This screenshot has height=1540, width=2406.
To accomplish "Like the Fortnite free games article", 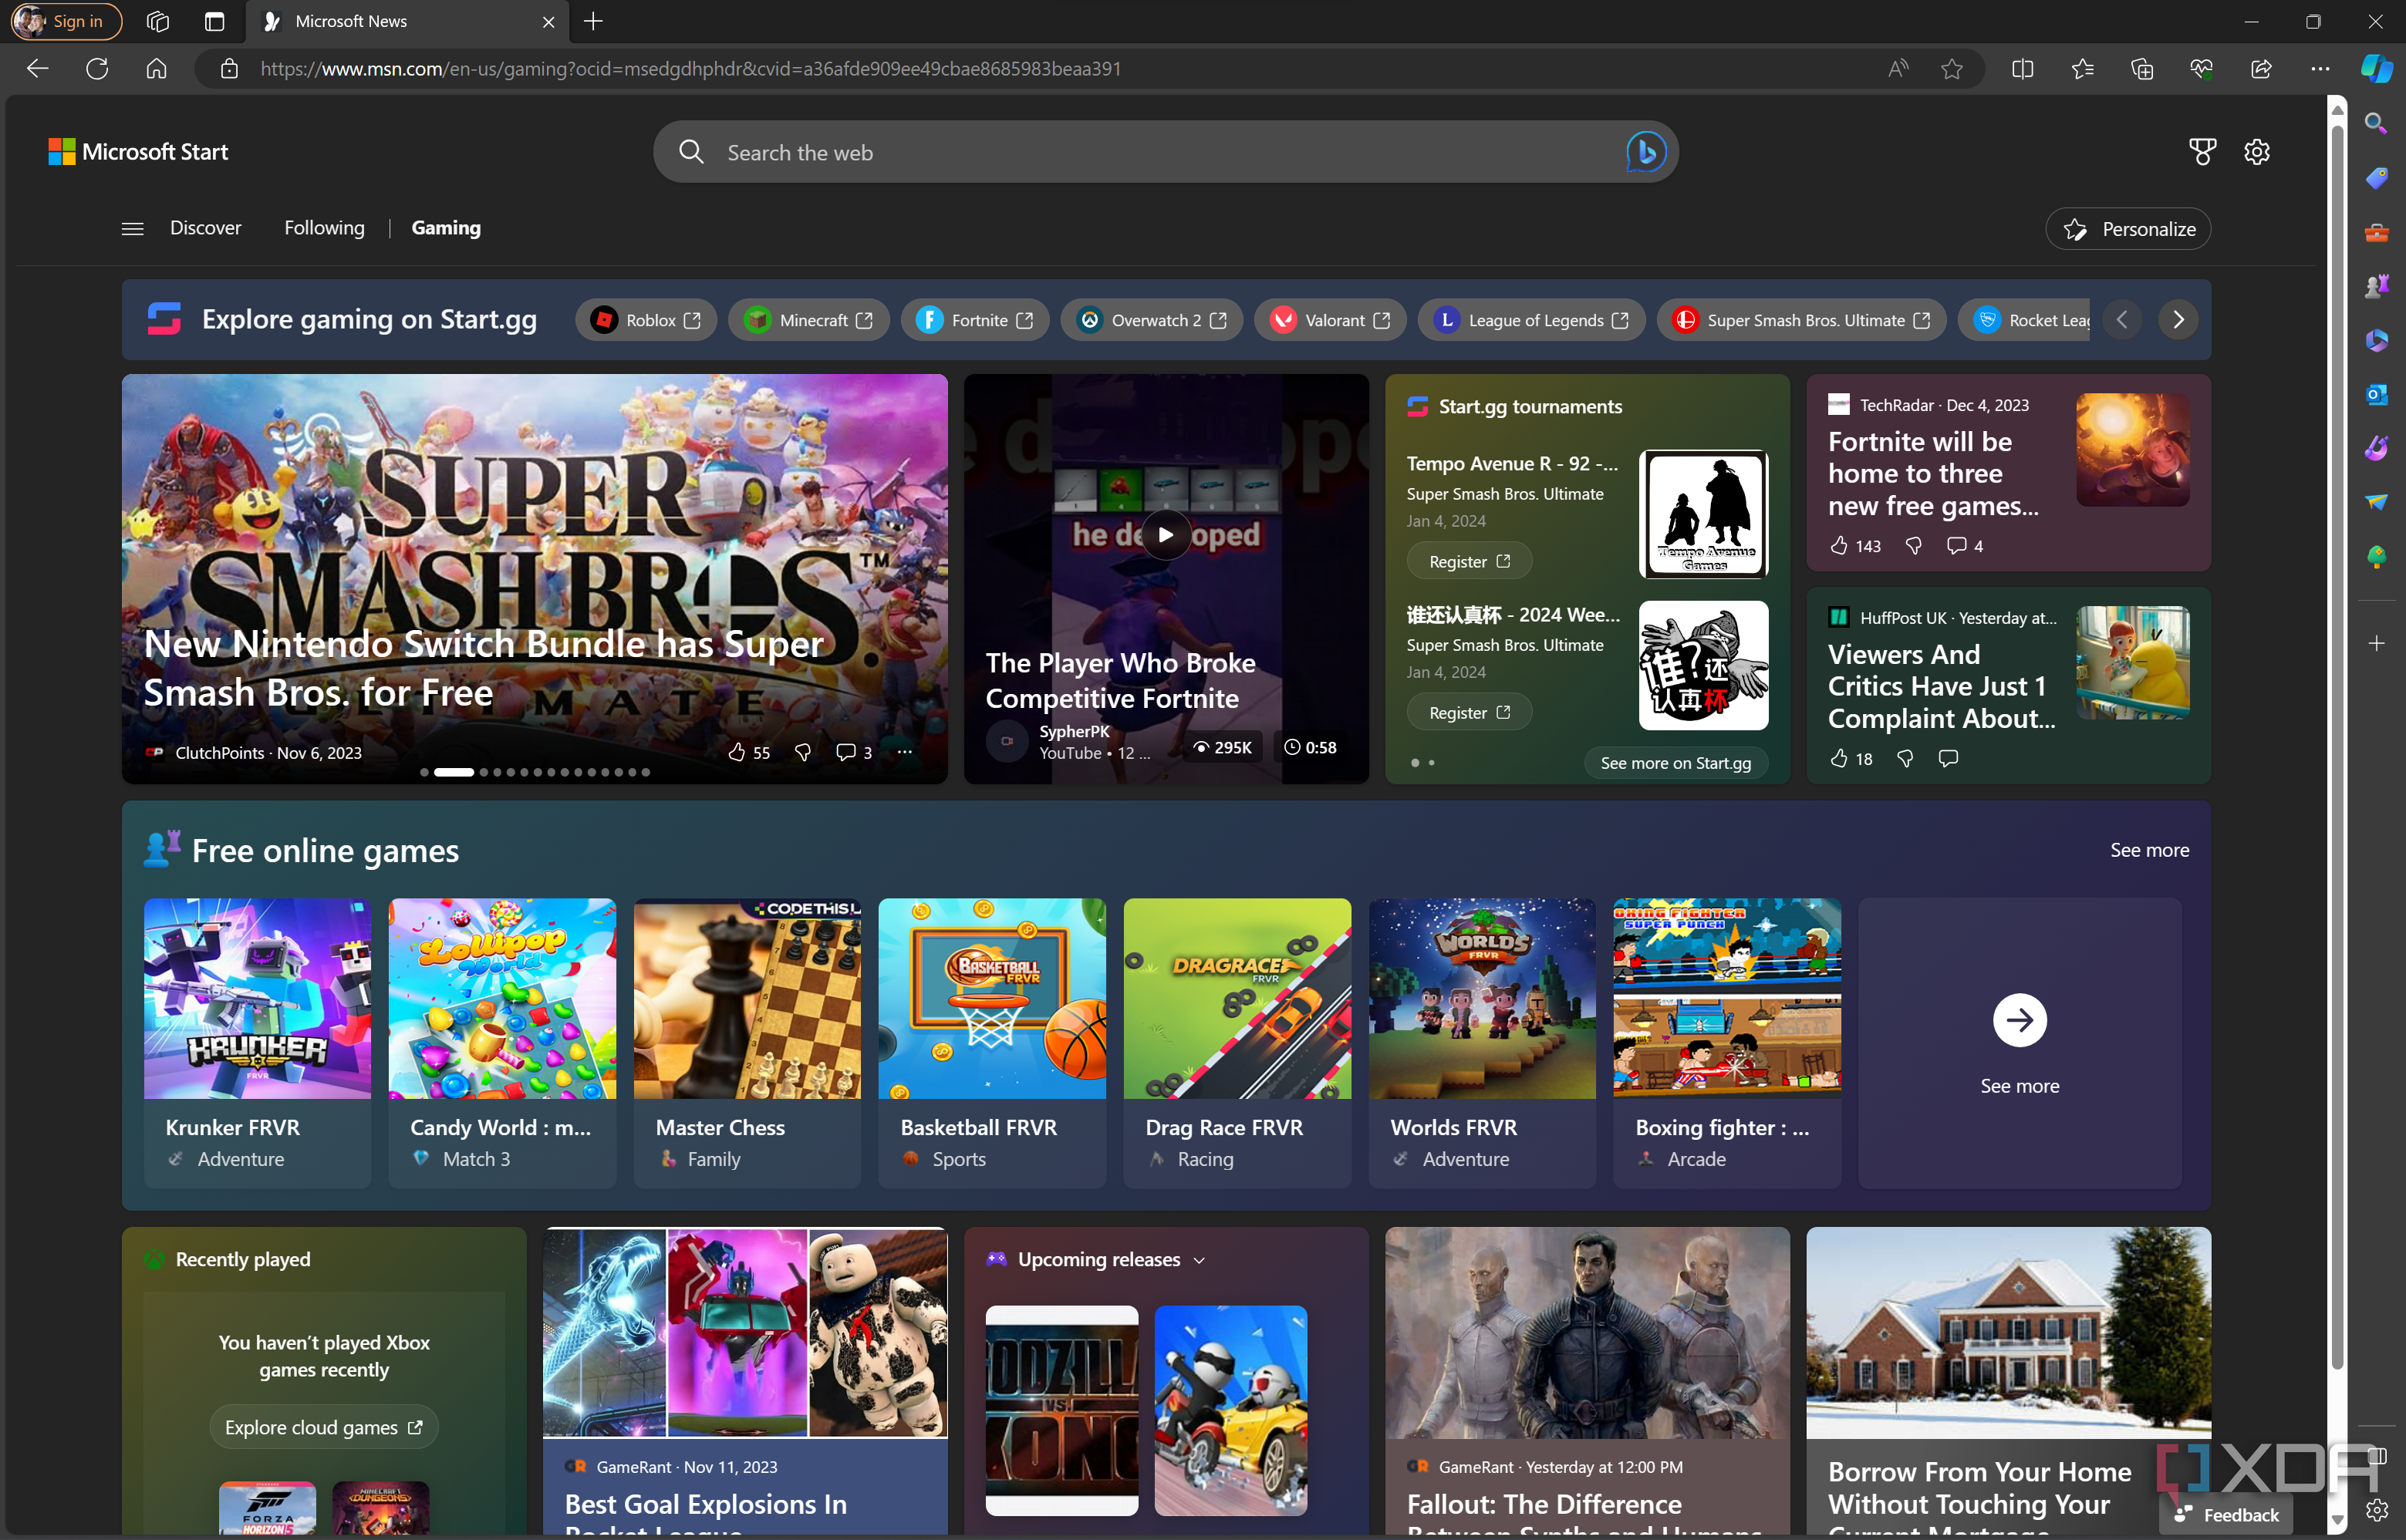I will (1838, 545).
